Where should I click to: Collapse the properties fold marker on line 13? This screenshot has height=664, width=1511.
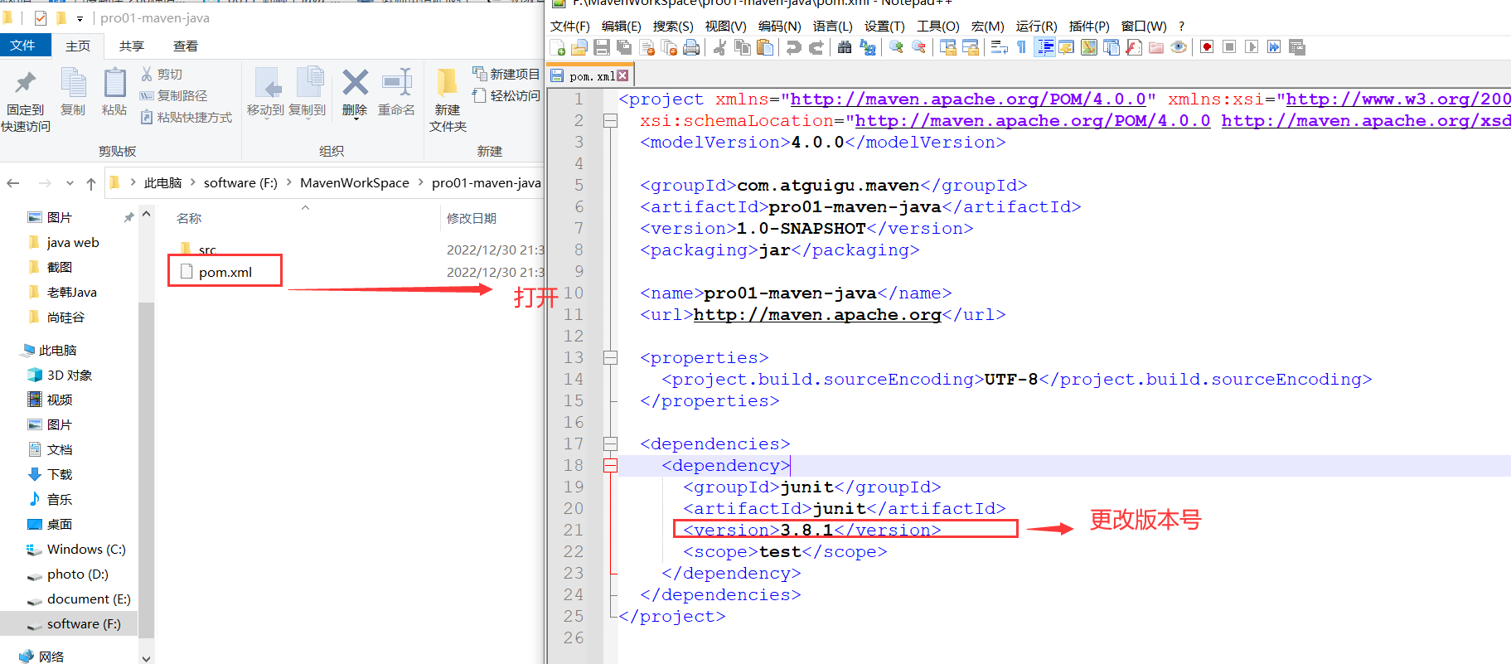pos(610,358)
